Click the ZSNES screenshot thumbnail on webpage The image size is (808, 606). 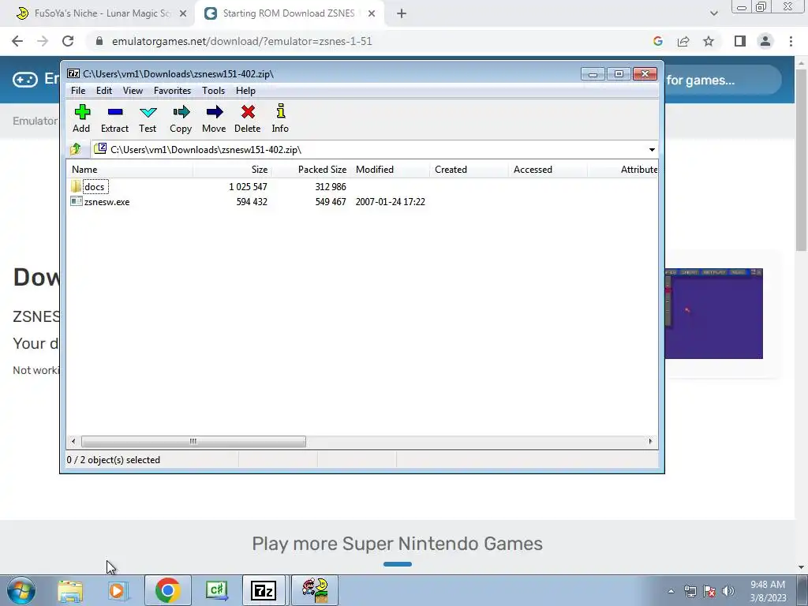tap(713, 313)
